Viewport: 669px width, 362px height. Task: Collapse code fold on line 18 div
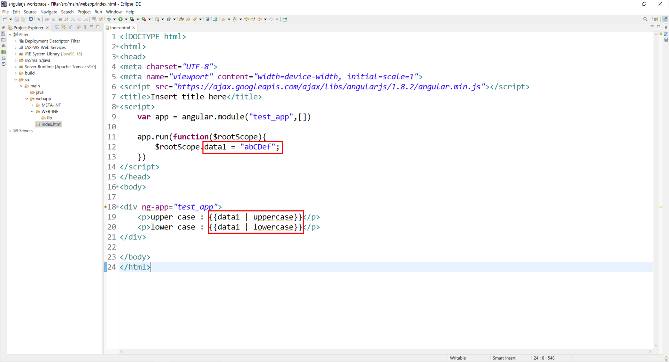118,207
